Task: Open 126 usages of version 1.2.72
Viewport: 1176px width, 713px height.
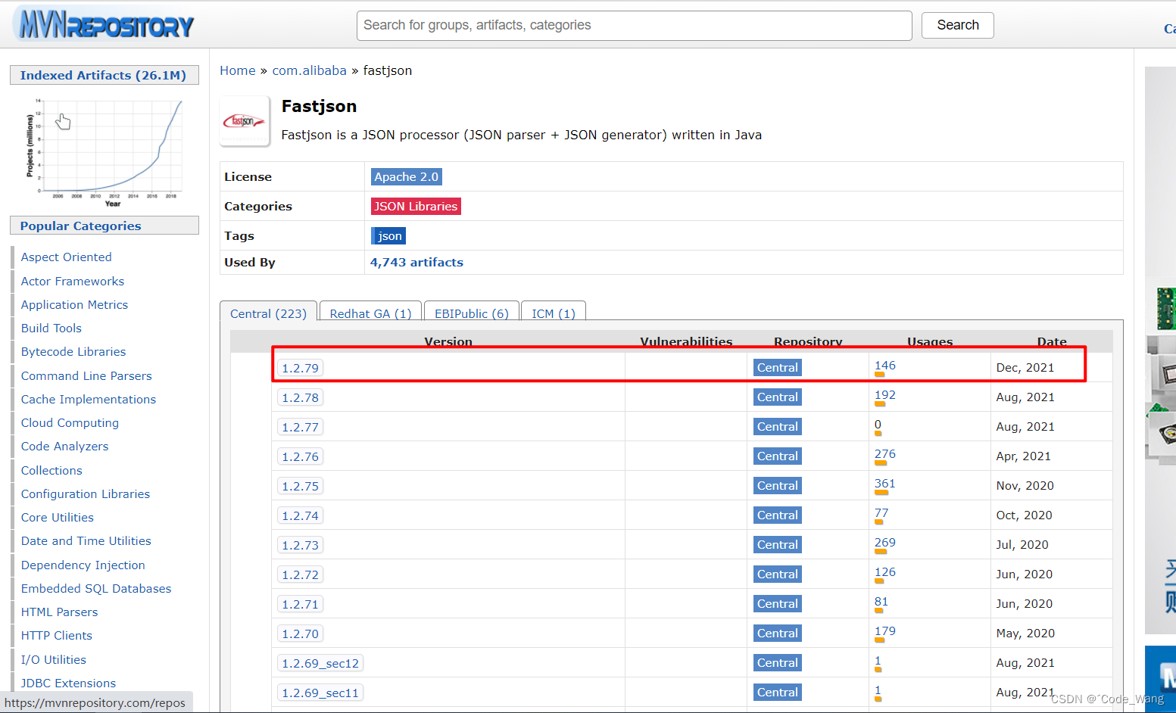Action: [x=884, y=572]
